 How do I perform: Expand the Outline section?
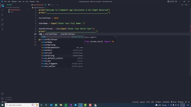click(x=8, y=97)
